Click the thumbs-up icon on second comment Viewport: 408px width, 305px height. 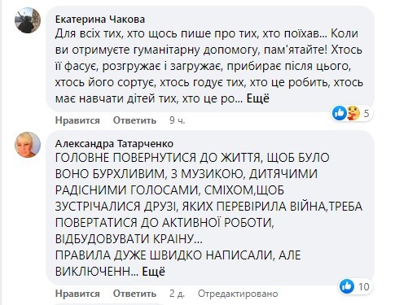tap(347, 286)
